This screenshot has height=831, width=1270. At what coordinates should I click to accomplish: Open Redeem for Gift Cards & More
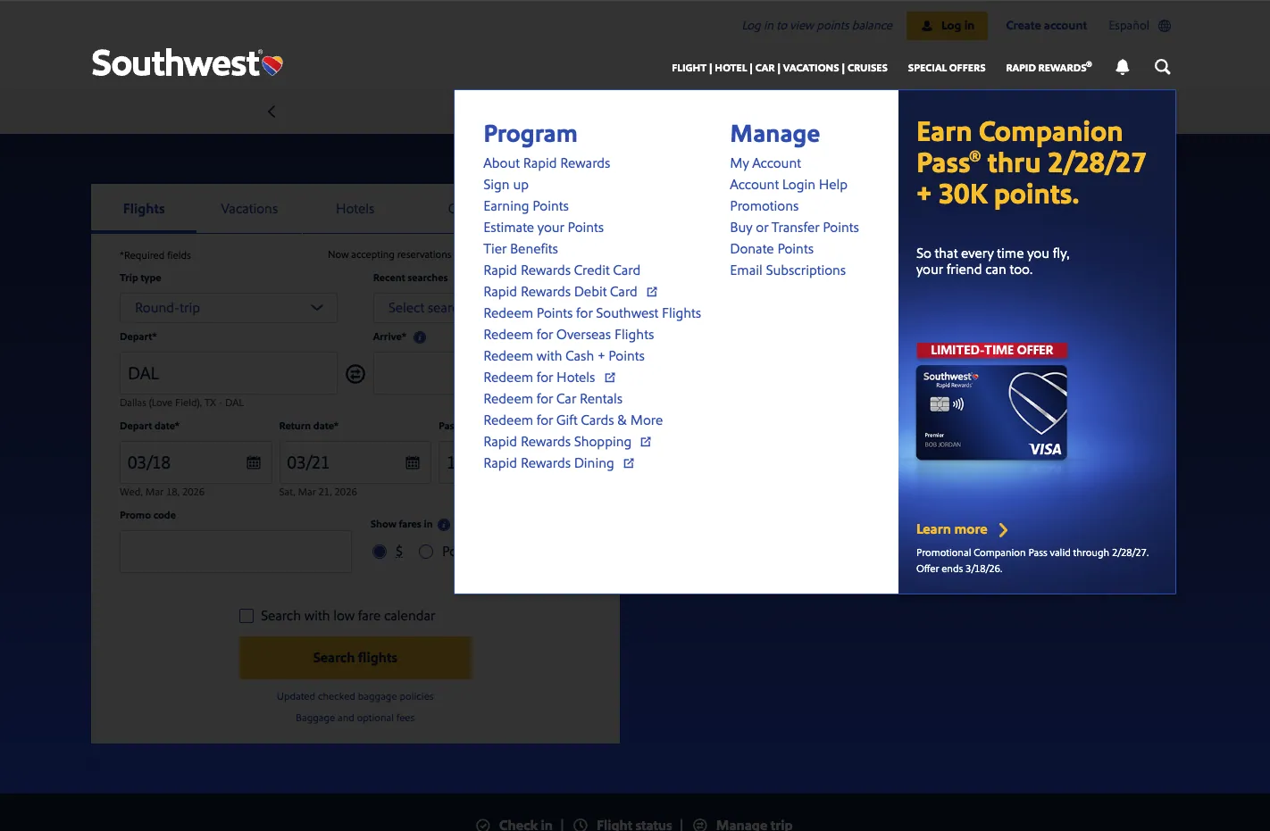coord(572,420)
